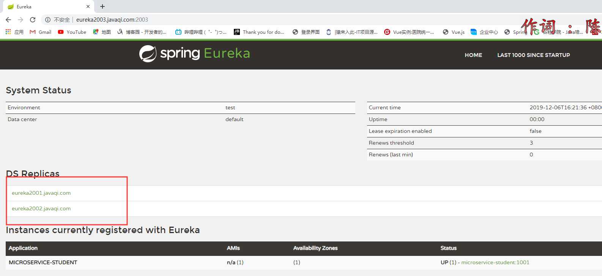The image size is (602, 276).
Task: Click the 'test' environment value
Action: pos(230,107)
